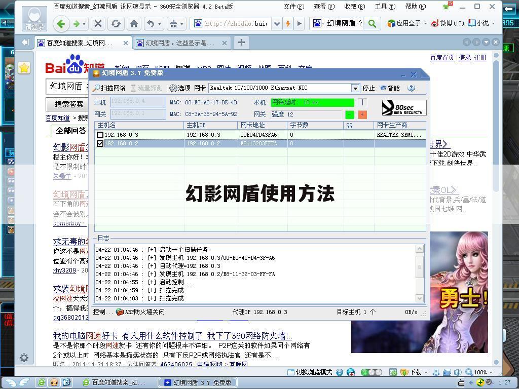
Task: Click the lightning speed mode icon in address bar
Action: [288, 24]
